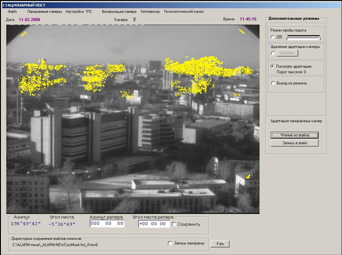Open the Тепловизор menu
Image resolution: width=342 pixels, height=255 pixels.
coord(149,11)
